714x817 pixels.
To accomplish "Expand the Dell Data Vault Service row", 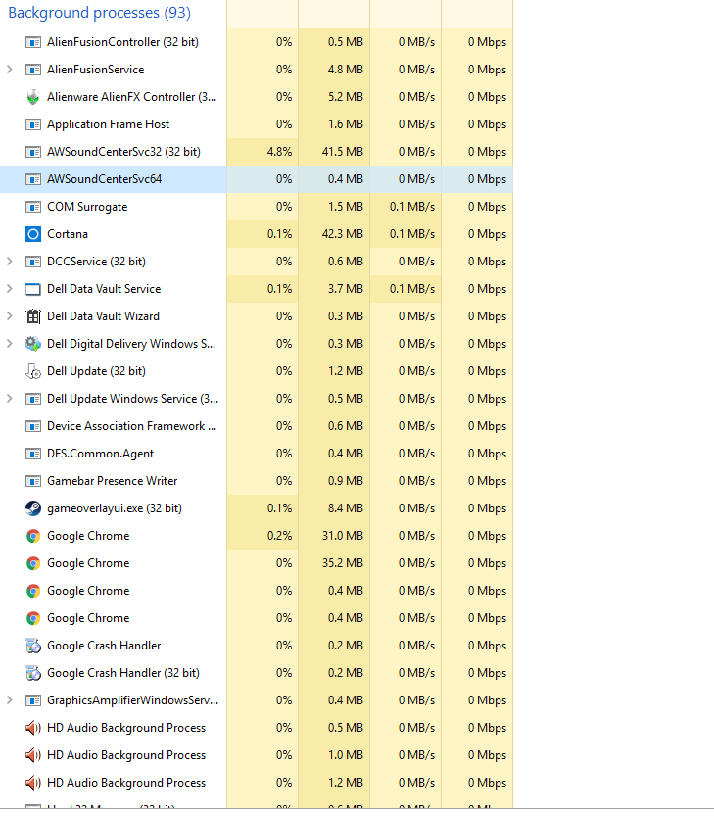I will (10, 289).
